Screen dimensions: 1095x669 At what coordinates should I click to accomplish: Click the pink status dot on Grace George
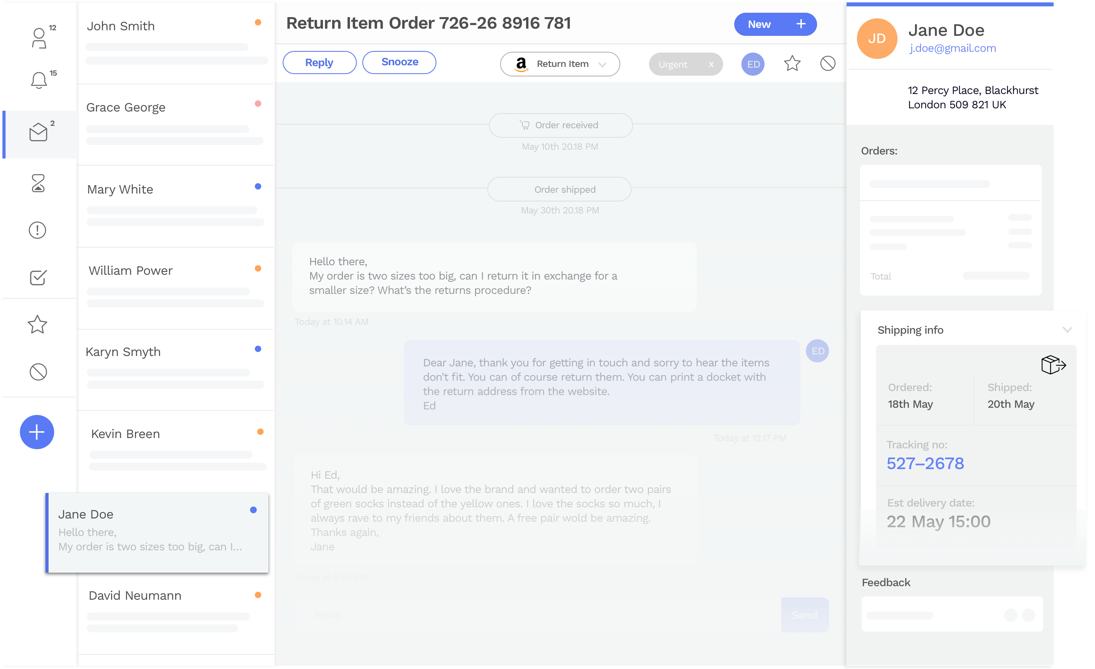[x=258, y=104]
